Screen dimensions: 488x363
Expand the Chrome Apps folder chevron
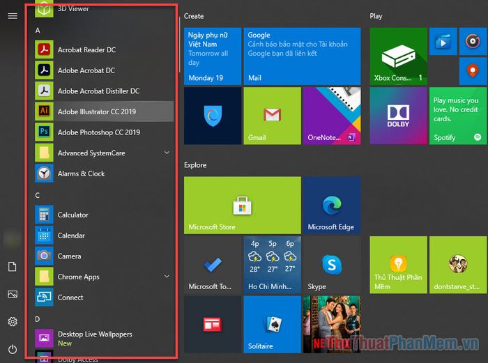click(167, 276)
